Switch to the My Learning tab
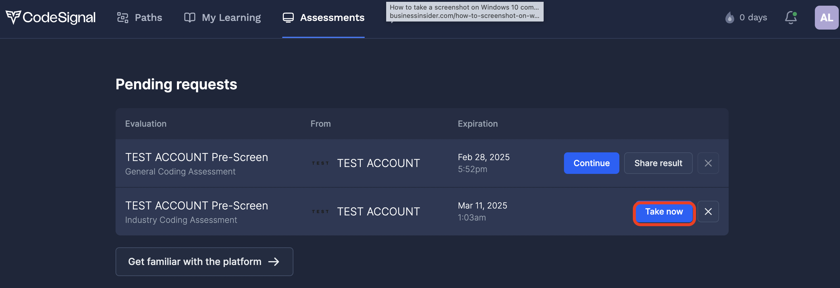The image size is (840, 288). [231, 18]
